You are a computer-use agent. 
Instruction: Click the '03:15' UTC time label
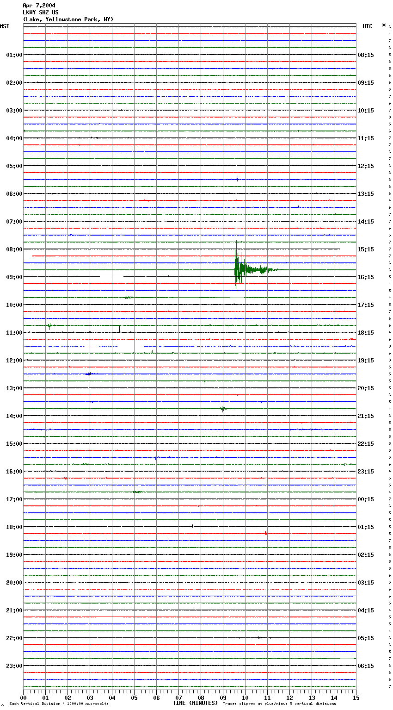(366, 583)
